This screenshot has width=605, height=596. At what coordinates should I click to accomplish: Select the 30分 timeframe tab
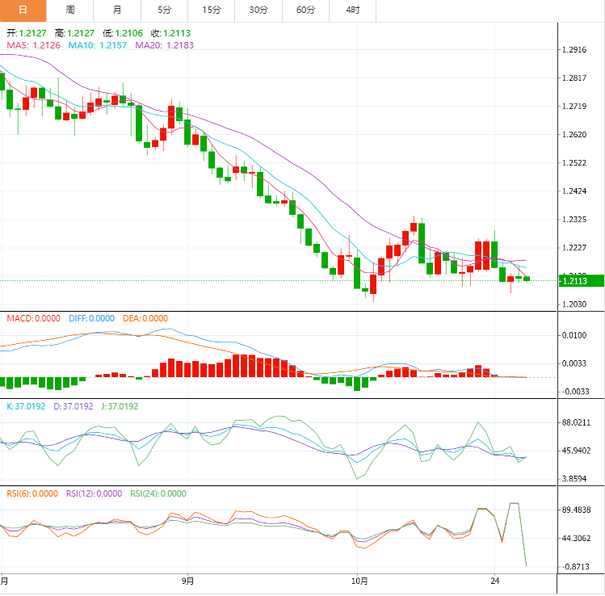tap(258, 10)
